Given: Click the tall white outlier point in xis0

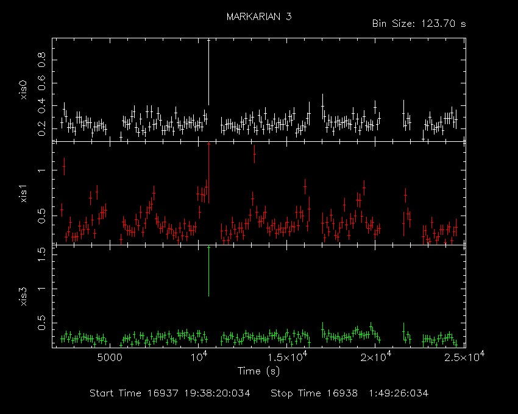Looking at the screenshot, I should [x=208, y=72].
